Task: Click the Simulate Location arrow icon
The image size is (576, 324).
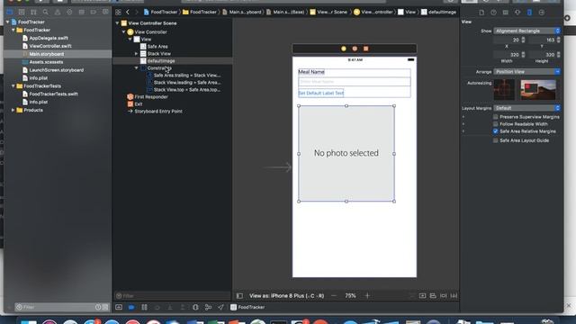Action: (x=220, y=307)
